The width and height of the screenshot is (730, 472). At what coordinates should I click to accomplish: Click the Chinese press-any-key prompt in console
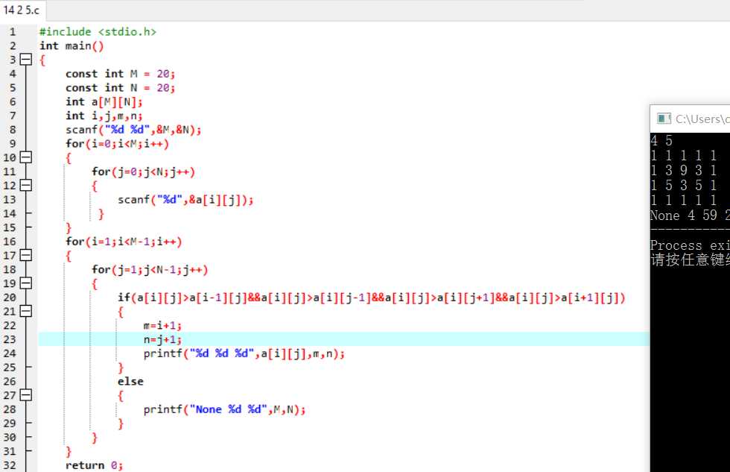690,259
